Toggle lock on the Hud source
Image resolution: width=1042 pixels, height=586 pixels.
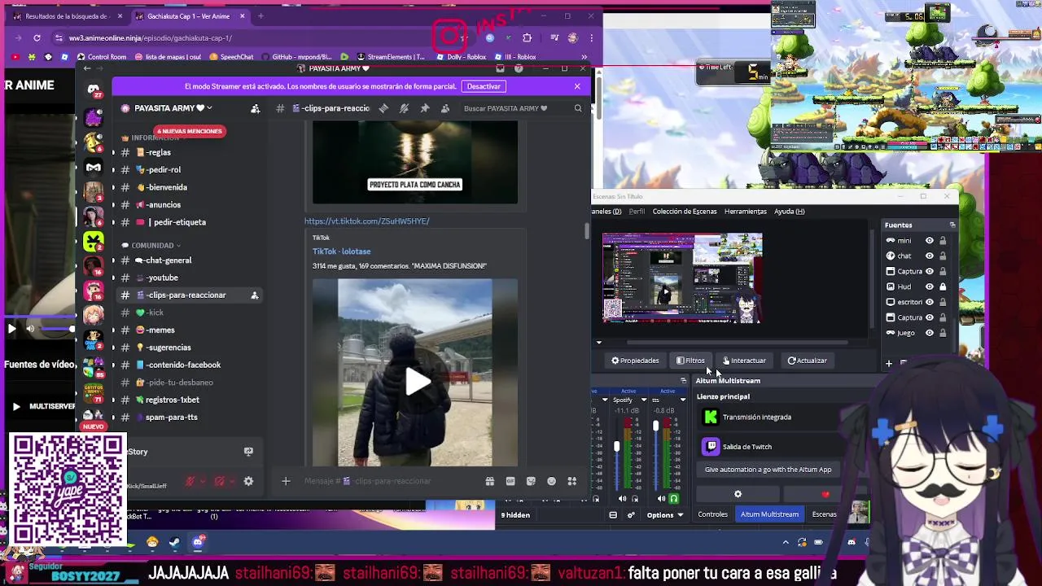tap(943, 286)
